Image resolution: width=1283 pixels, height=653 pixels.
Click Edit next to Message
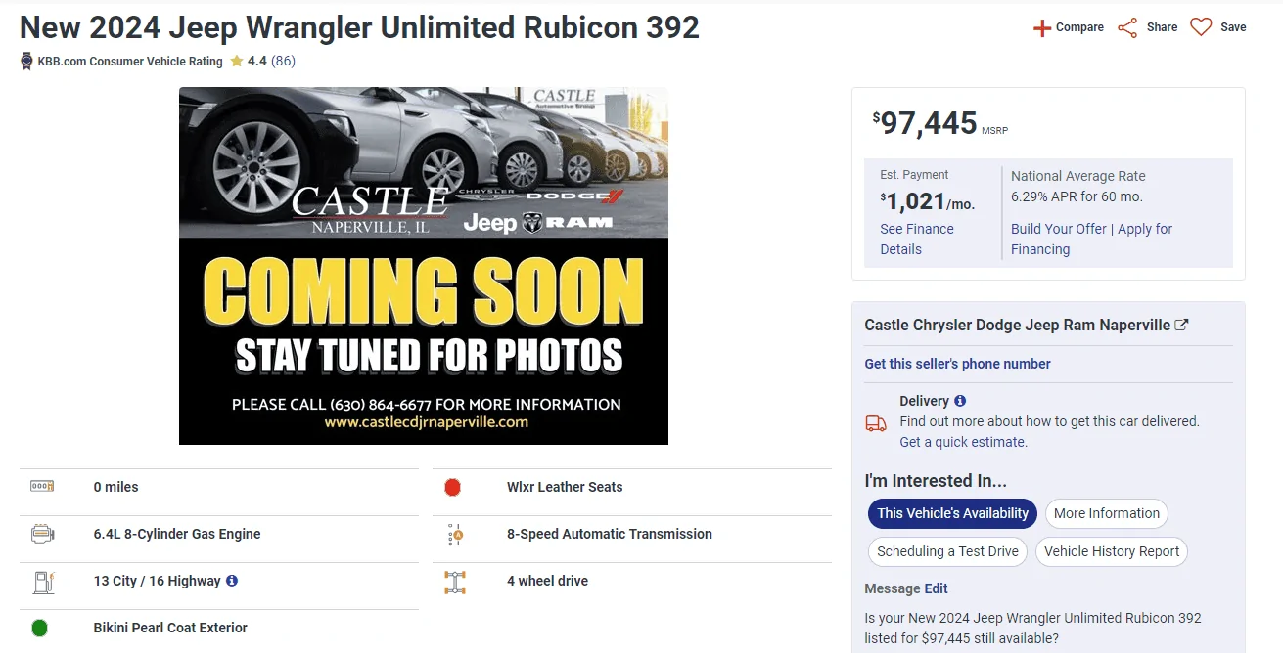point(936,588)
